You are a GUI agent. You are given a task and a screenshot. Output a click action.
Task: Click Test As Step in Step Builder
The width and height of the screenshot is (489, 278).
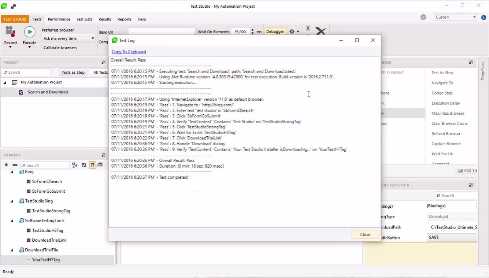442,73
